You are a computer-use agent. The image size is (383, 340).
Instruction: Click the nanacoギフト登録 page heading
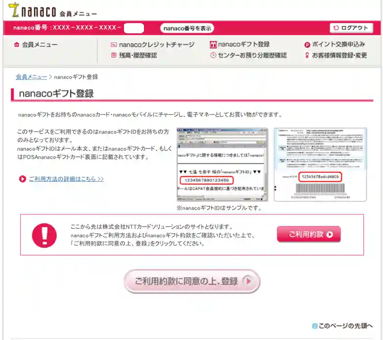[56, 94]
